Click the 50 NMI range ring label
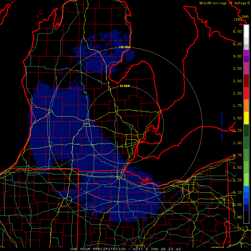 (125, 86)
